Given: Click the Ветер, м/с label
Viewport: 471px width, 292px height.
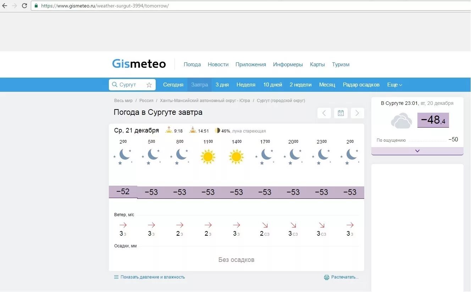Looking at the screenshot, I should [x=124, y=215].
